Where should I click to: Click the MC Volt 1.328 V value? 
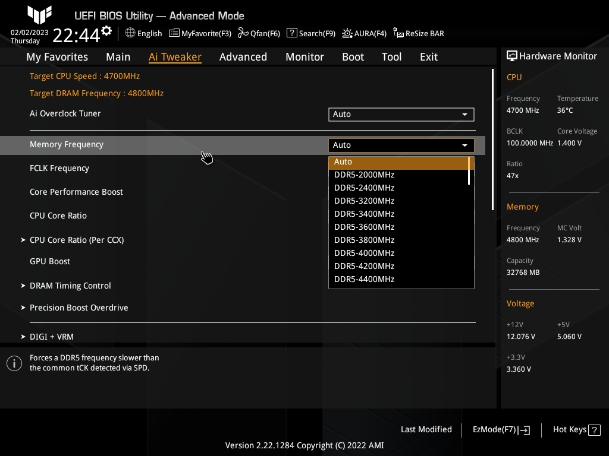click(x=569, y=240)
